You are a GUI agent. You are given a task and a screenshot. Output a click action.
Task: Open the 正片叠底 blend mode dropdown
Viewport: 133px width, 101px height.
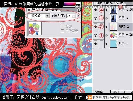tap(48, 16)
